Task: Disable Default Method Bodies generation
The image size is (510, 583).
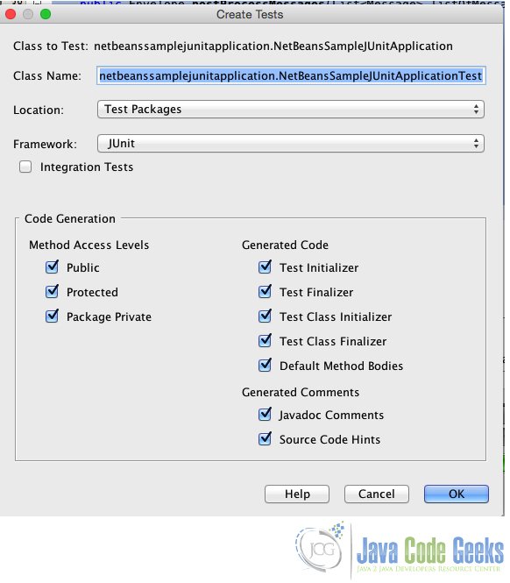Action: [x=265, y=366]
